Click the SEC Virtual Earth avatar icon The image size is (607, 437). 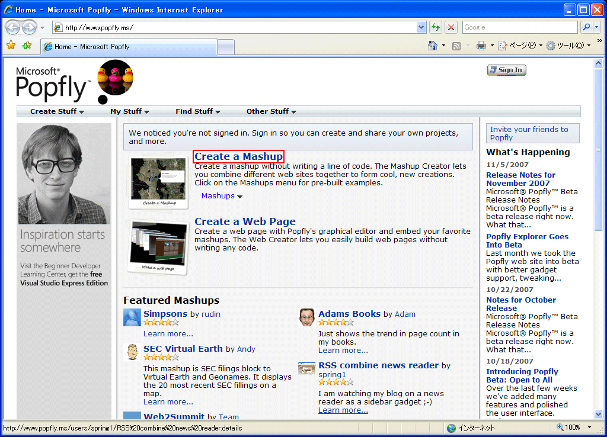132,352
